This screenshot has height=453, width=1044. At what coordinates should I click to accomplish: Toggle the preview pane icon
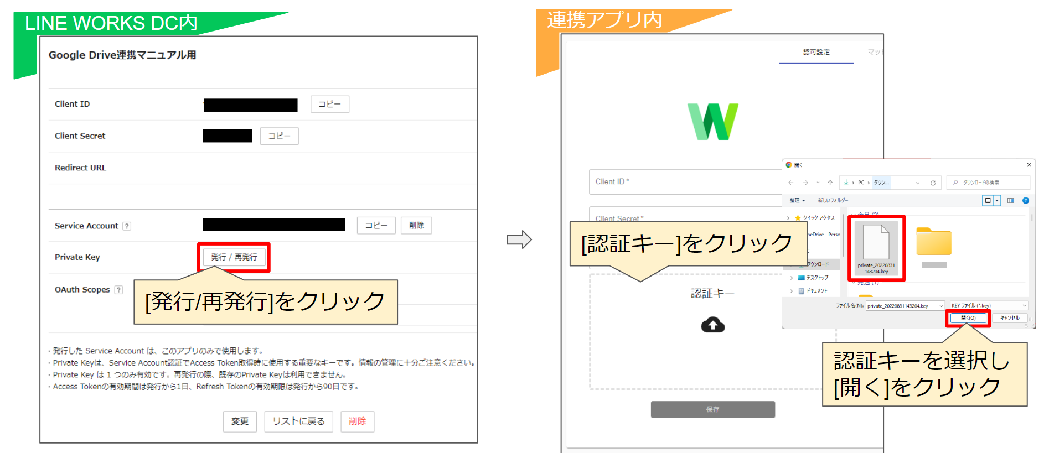[x=1011, y=200]
